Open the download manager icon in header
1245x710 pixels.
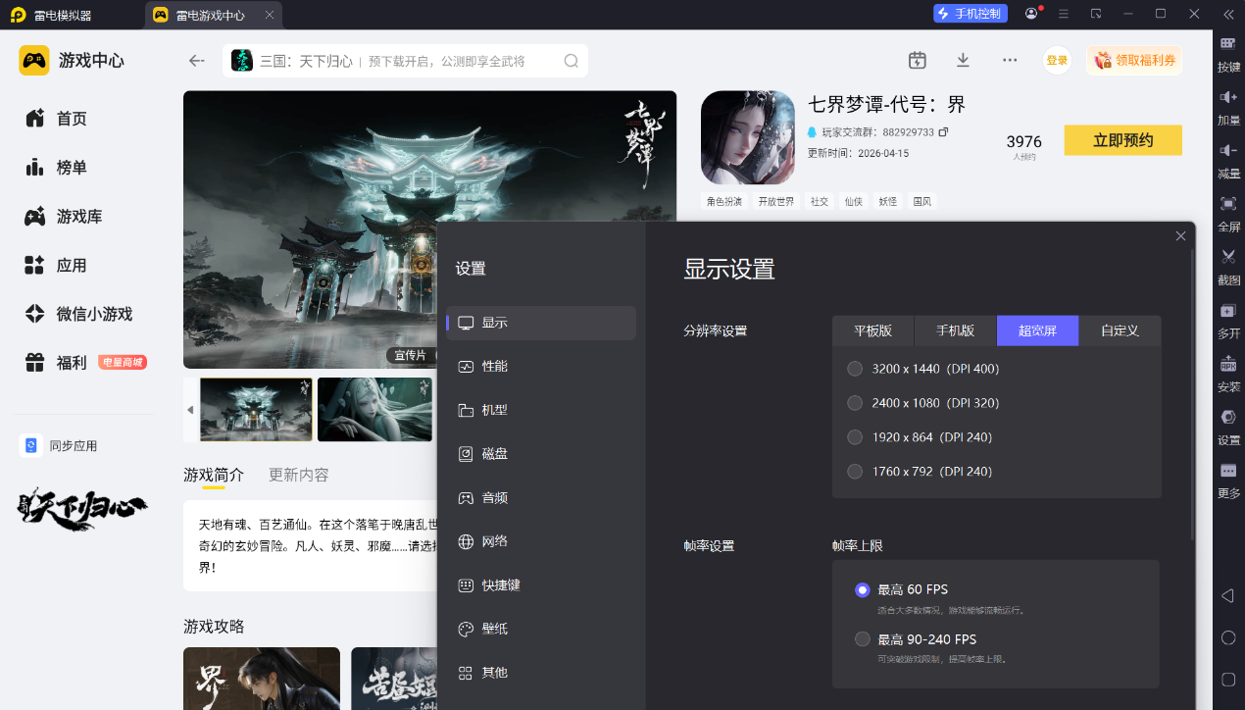pos(963,60)
